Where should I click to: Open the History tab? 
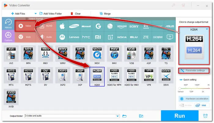(8, 24)
